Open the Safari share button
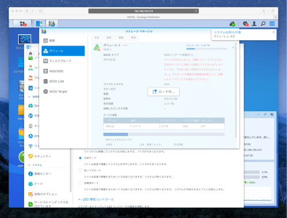Screen dimensions: 287x218 [x=263, y=11]
